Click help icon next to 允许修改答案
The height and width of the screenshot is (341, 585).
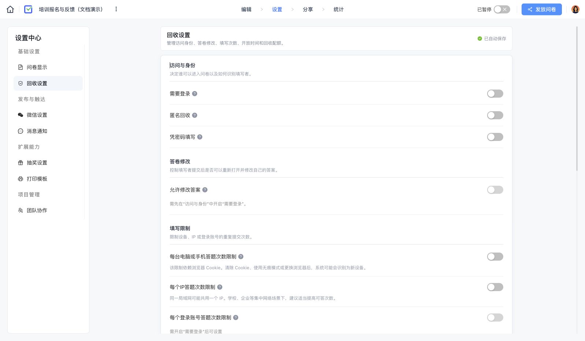tap(205, 190)
